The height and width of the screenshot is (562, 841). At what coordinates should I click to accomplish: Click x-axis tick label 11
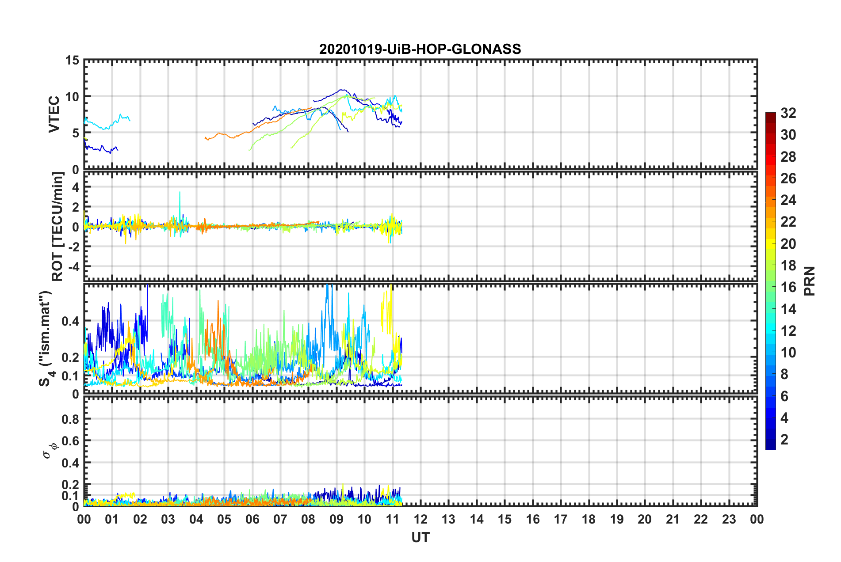pos(393,519)
